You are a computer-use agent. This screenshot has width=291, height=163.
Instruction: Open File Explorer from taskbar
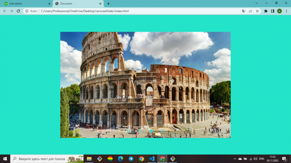point(89,159)
